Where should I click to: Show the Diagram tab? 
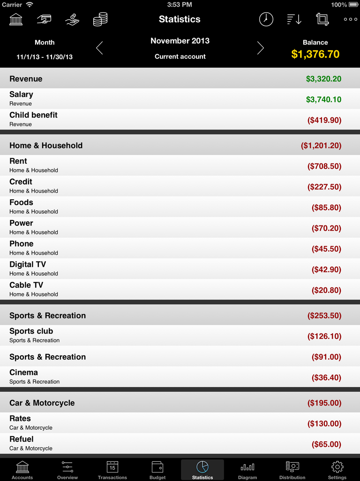coord(247,470)
